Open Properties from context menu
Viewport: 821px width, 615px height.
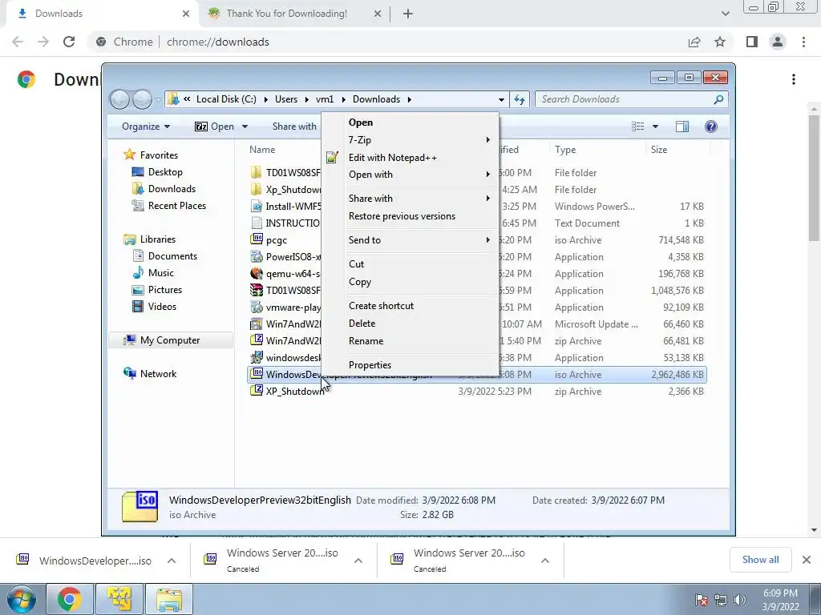370,365
